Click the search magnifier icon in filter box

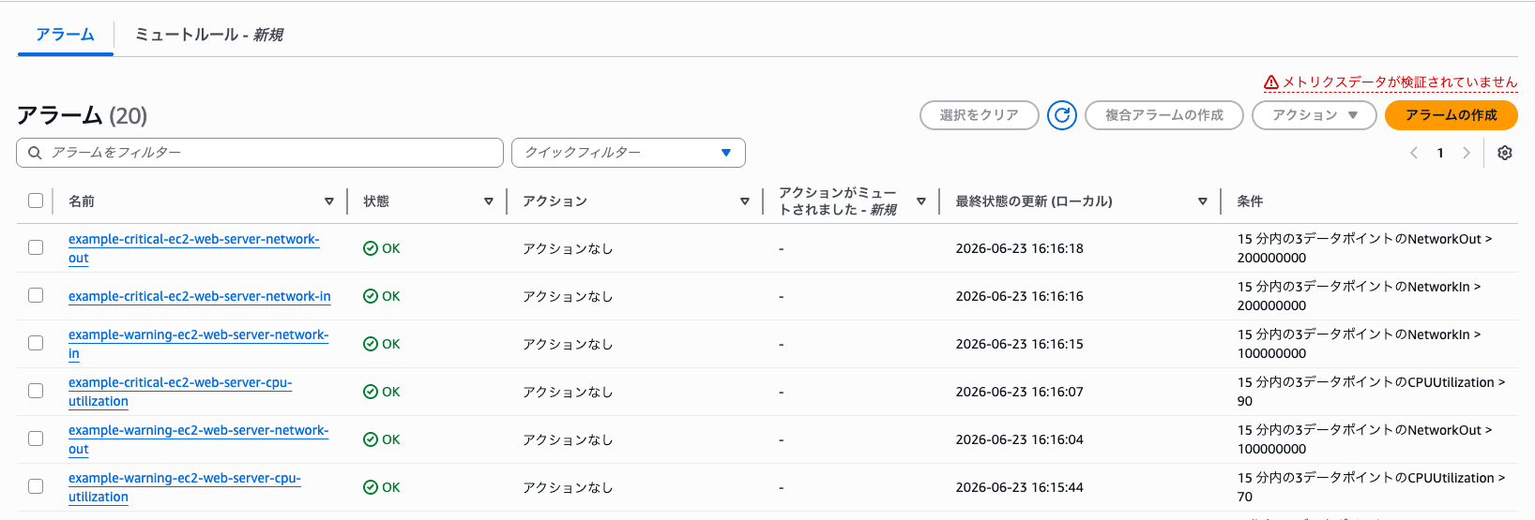(x=35, y=153)
